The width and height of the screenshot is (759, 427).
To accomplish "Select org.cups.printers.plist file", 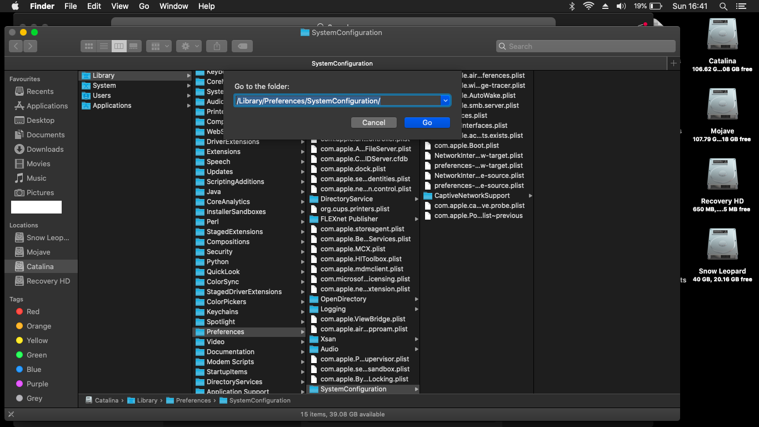I will click(x=363, y=209).
